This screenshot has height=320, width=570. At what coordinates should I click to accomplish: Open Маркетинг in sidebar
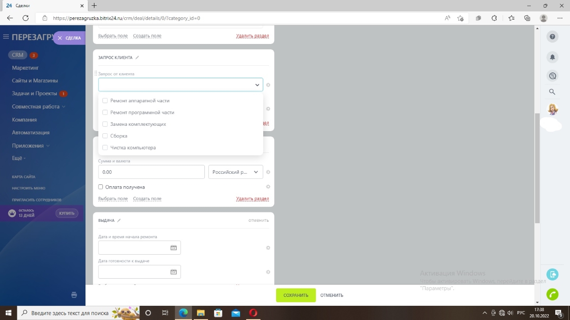pyautogui.click(x=25, y=68)
